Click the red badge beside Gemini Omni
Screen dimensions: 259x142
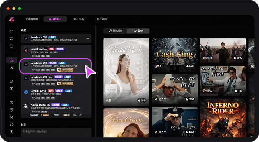tap(51, 91)
